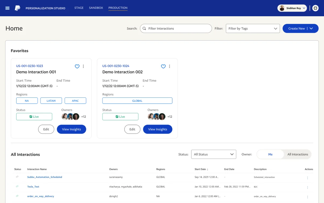The image size is (324, 203).
Task: Open actions menu for Subbu_Automation_Scheduled row
Action: [308, 178]
